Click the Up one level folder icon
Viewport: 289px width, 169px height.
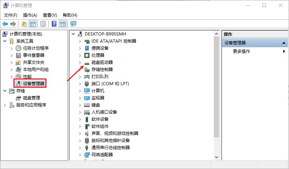pyautogui.click(x=24, y=24)
